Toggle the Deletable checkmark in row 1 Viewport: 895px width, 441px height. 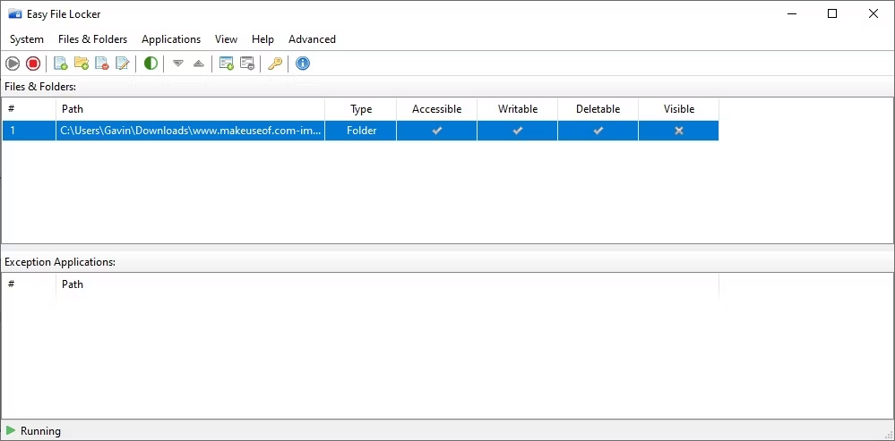click(x=598, y=131)
